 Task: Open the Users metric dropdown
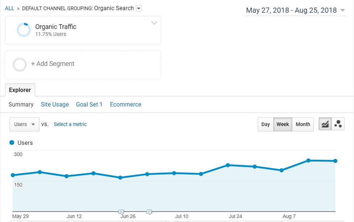click(24, 124)
